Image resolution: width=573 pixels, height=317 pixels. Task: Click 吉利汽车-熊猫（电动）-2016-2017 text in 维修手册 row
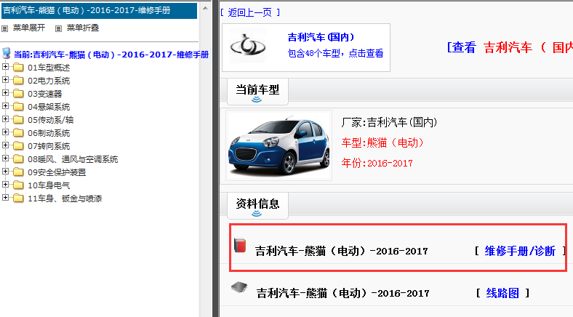point(341,252)
